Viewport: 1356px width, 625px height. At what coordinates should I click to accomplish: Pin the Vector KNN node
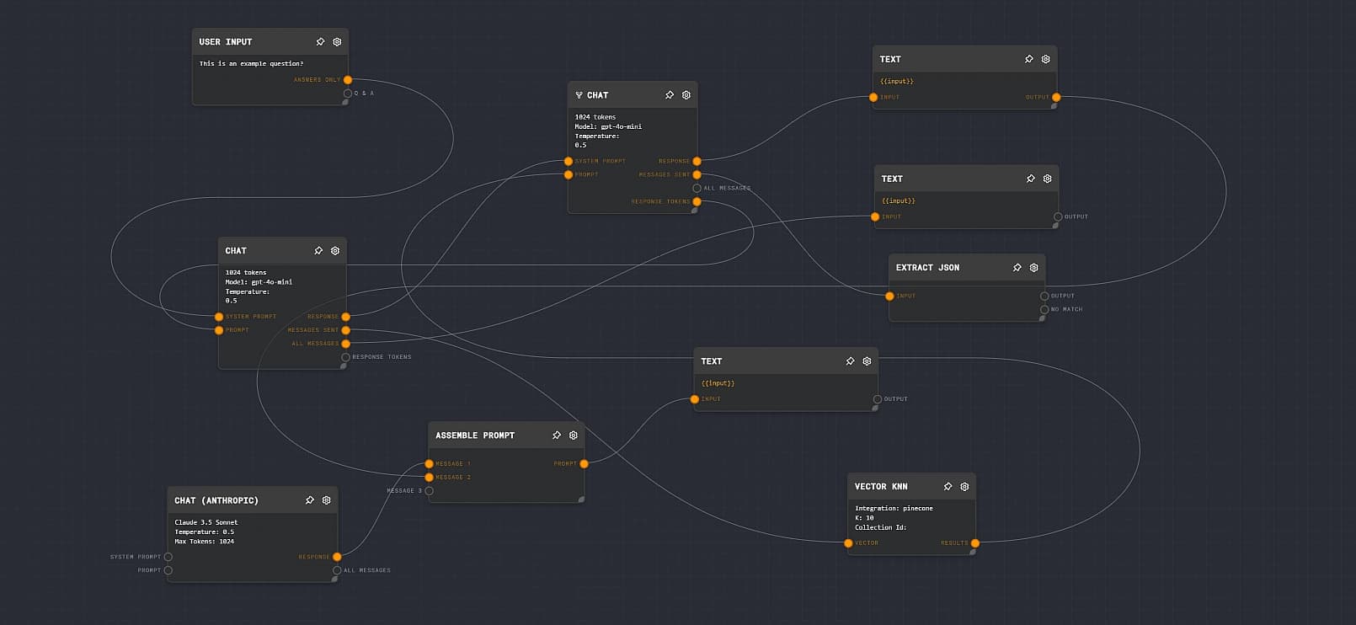948,487
